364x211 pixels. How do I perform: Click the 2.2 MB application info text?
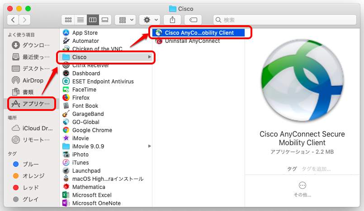coord(302,152)
